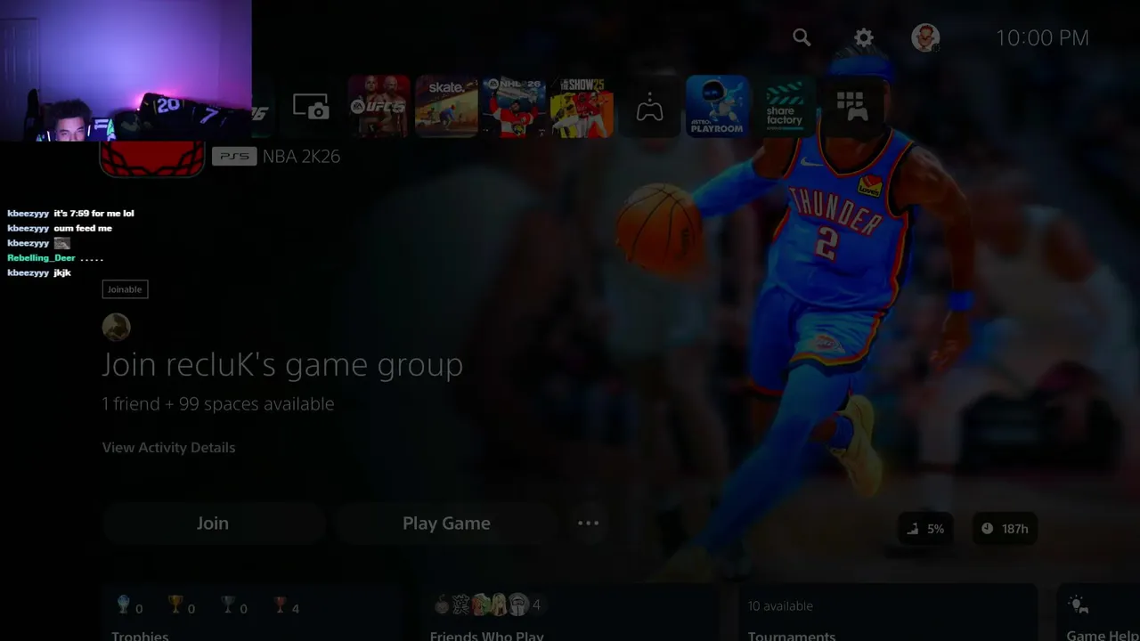Open the three-dot more options menu
The image size is (1140, 641).
click(x=588, y=523)
